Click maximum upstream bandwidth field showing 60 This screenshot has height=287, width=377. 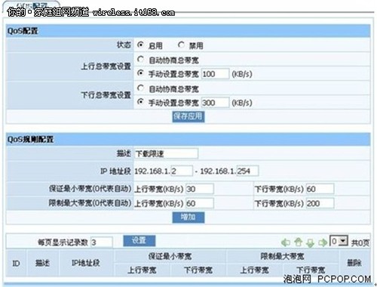click(x=200, y=203)
